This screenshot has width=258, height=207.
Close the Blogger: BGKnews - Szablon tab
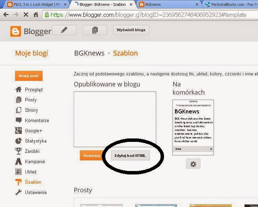tap(131, 4)
